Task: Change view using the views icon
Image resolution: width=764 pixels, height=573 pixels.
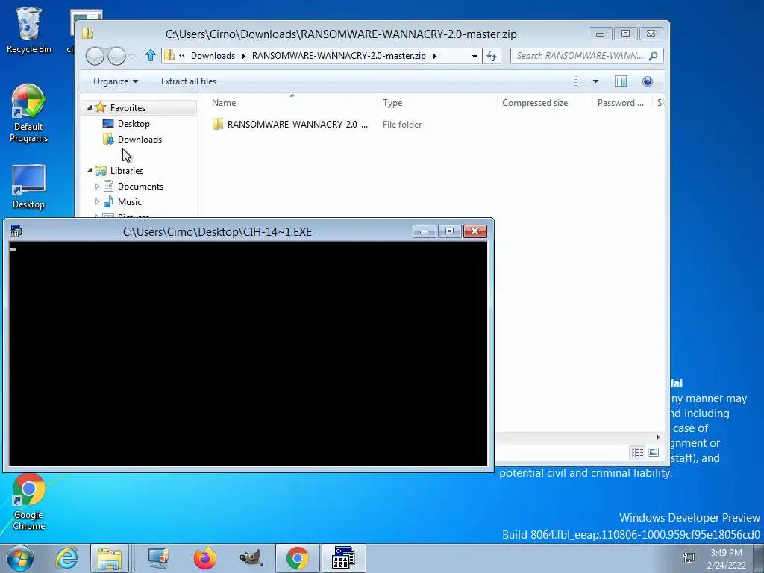Action: point(579,81)
